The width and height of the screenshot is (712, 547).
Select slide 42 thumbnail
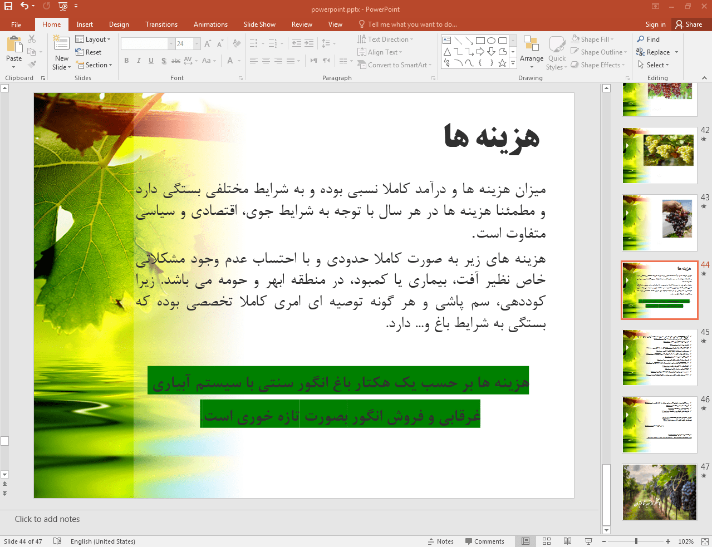(659, 155)
